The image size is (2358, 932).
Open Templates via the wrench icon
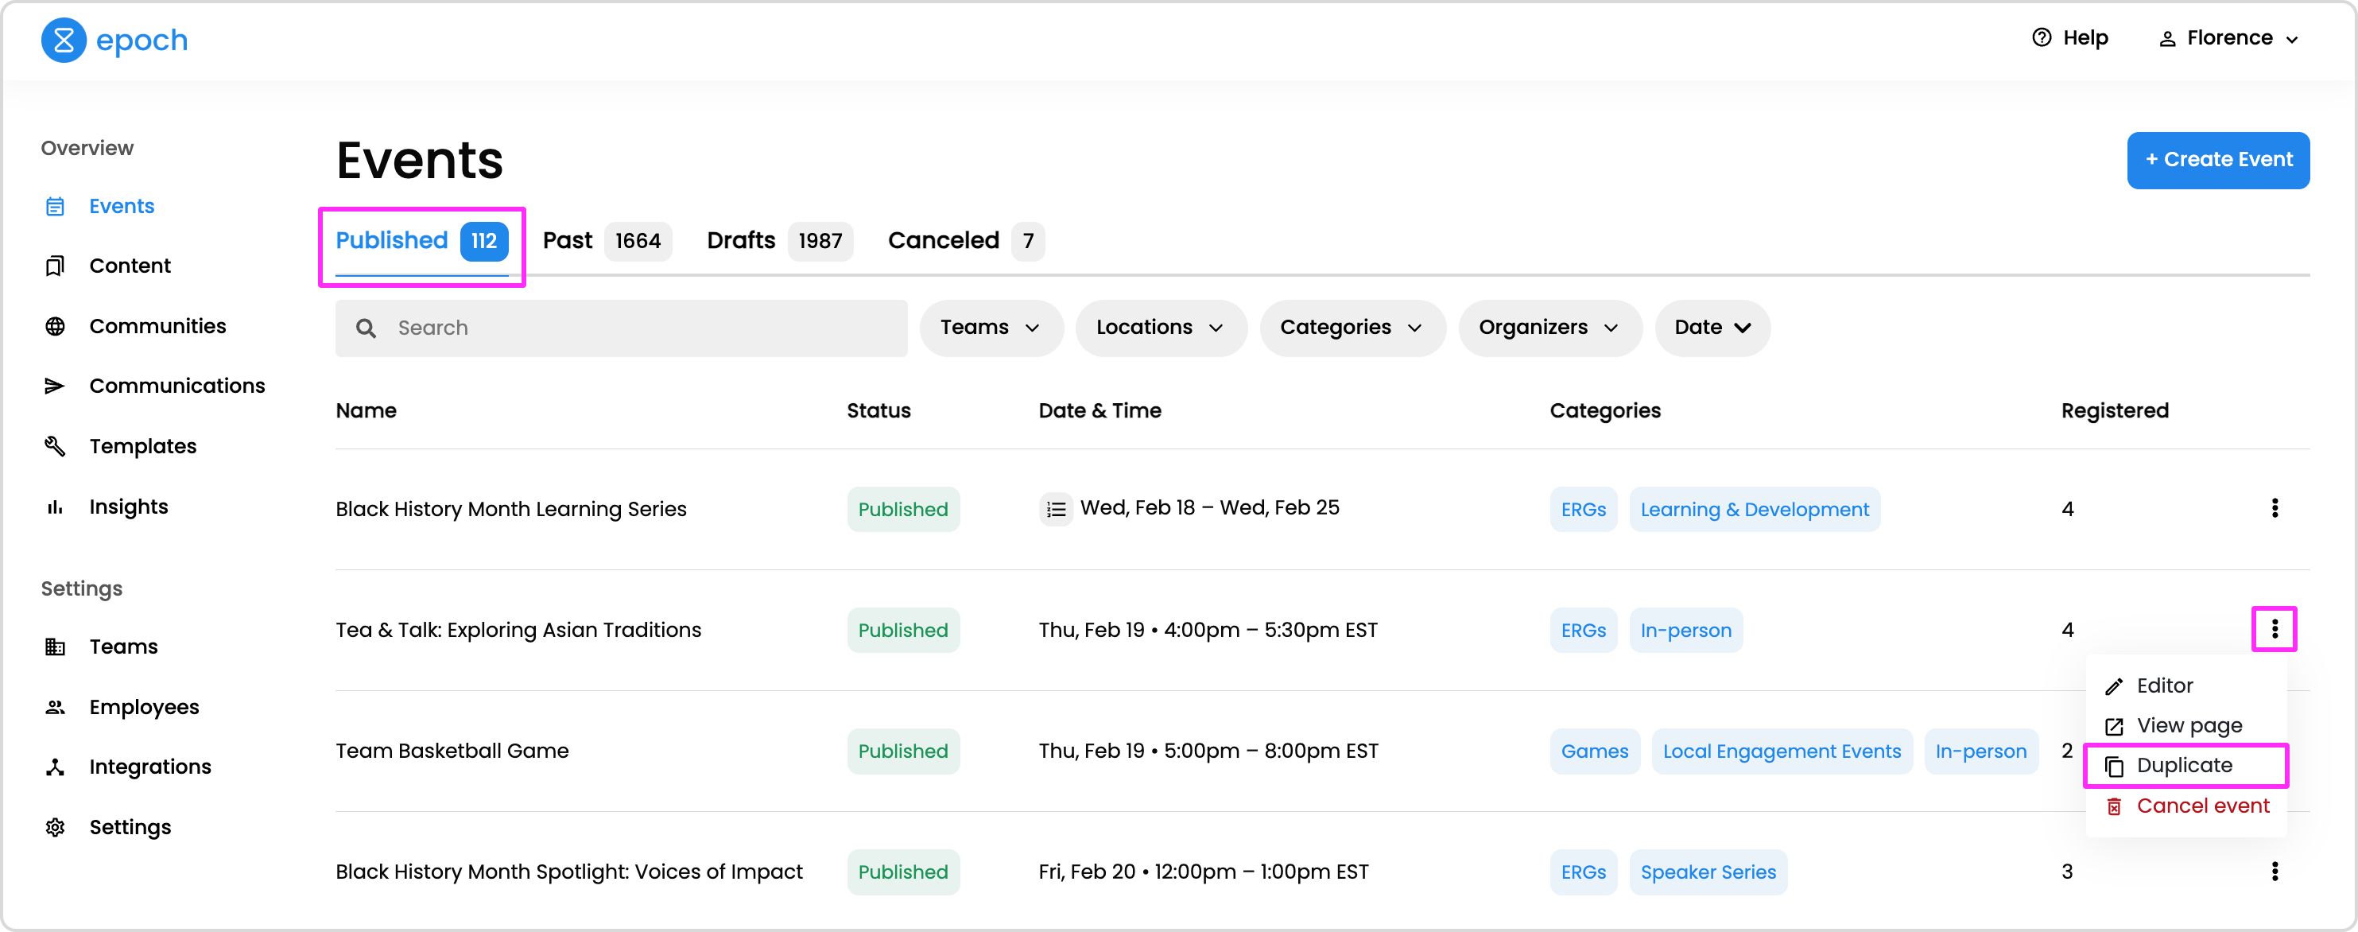[55, 446]
